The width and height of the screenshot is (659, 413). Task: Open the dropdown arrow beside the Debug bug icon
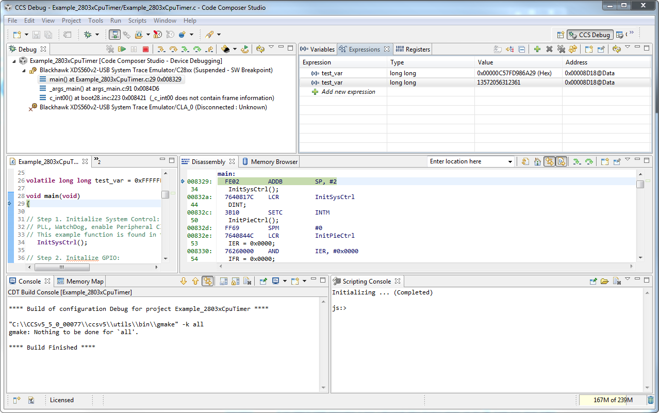click(97, 35)
